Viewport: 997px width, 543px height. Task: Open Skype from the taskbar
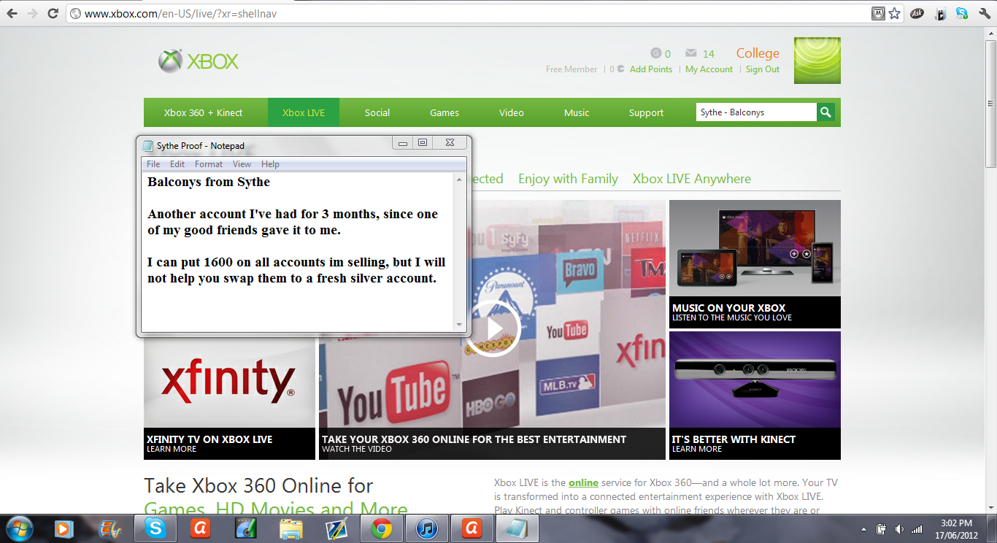(155, 528)
